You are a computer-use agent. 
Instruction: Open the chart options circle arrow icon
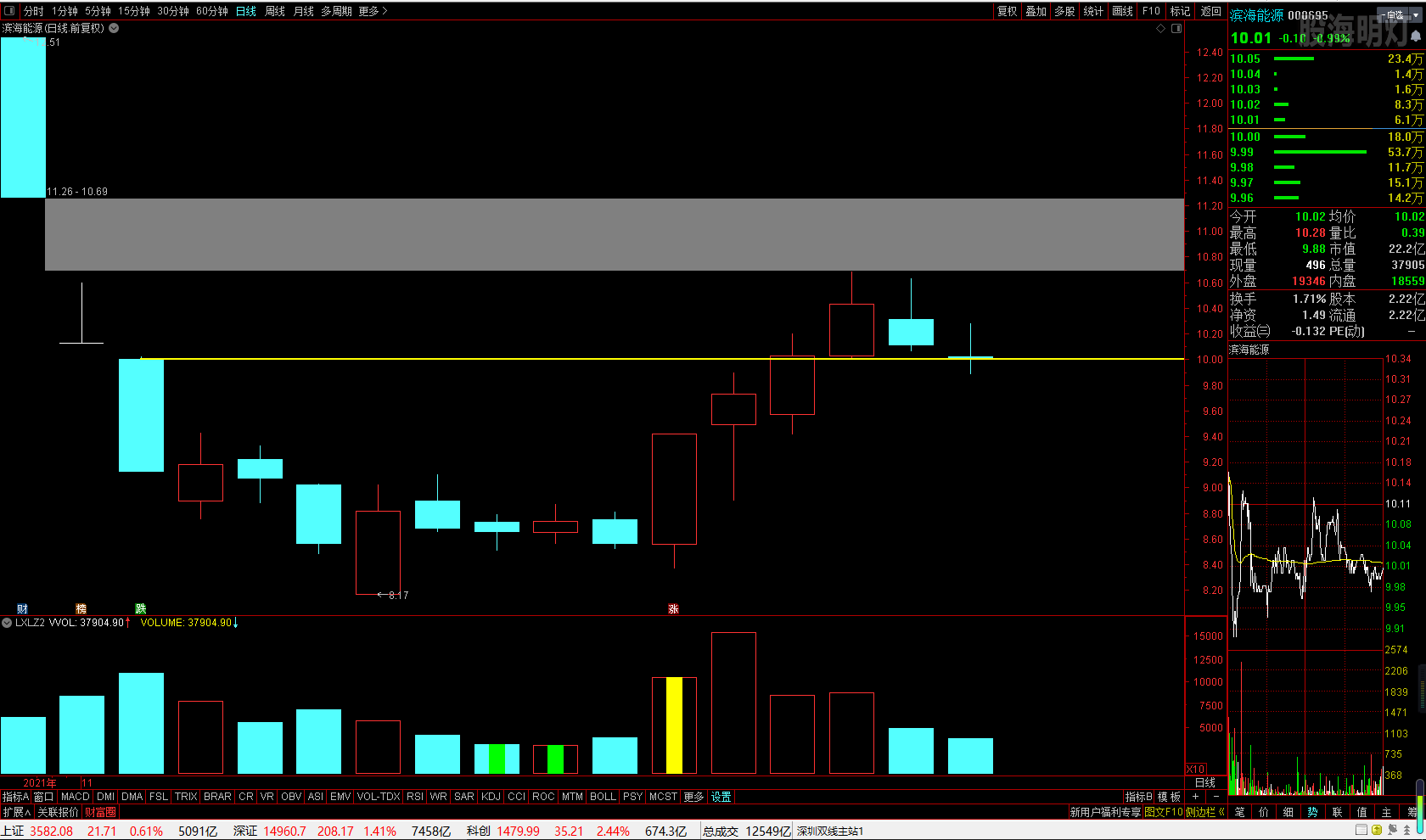pos(114,28)
